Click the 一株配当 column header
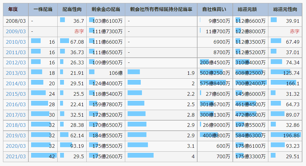The height and width of the screenshot is (166, 306). coord(43,10)
